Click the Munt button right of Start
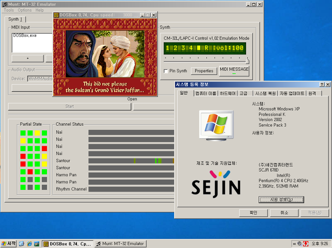 tap(154, 106)
